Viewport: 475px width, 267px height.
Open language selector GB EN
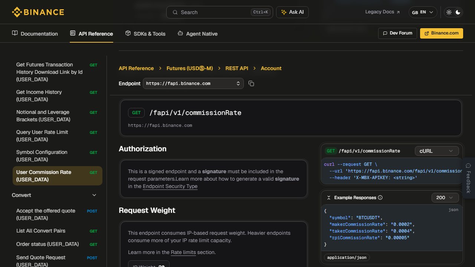click(423, 12)
